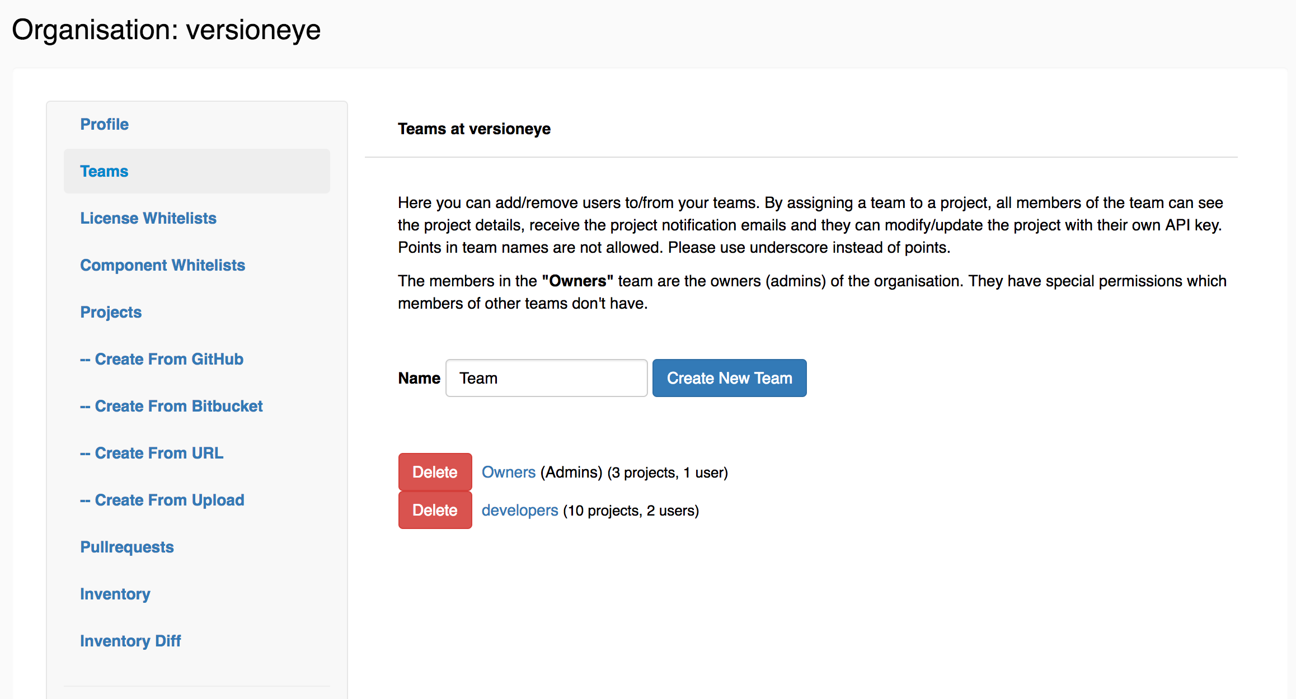Screen dimensions: 1296x699
Task: Delete the developers team
Action: point(435,510)
